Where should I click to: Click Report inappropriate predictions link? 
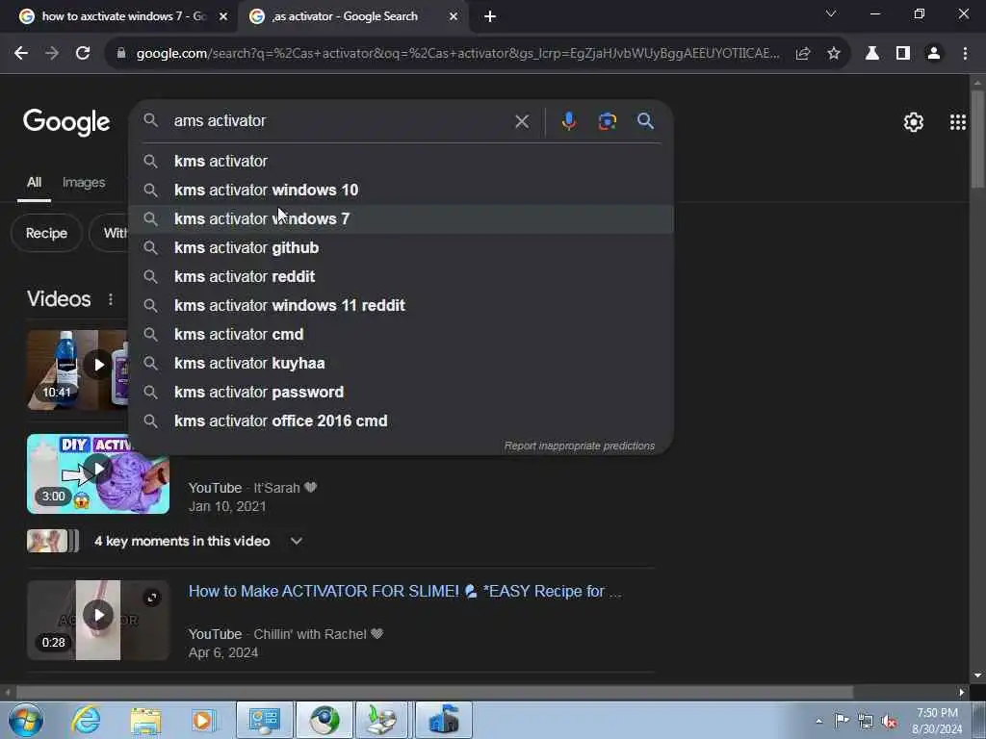click(579, 446)
